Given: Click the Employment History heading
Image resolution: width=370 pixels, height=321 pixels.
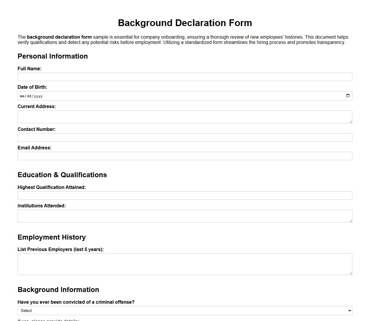Looking at the screenshot, I should [x=52, y=237].
